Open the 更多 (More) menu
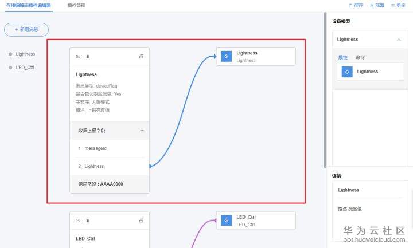 point(398,5)
